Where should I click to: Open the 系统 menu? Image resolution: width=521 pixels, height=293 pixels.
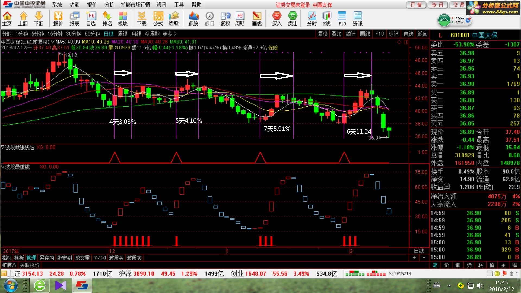[57, 5]
